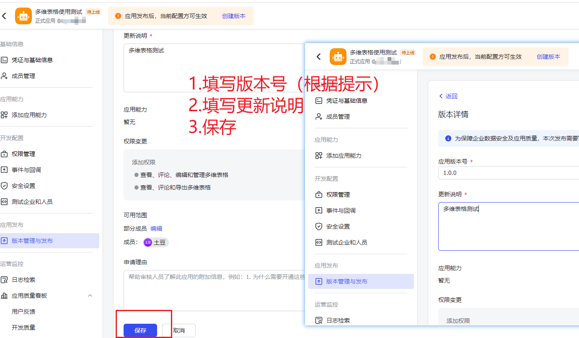Open 凭证与基础信息 in the far-left sidebar
Screen dimensions: 579x338
pos(32,60)
